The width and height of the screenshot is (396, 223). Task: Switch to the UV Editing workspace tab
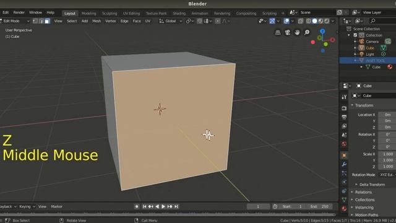click(131, 14)
